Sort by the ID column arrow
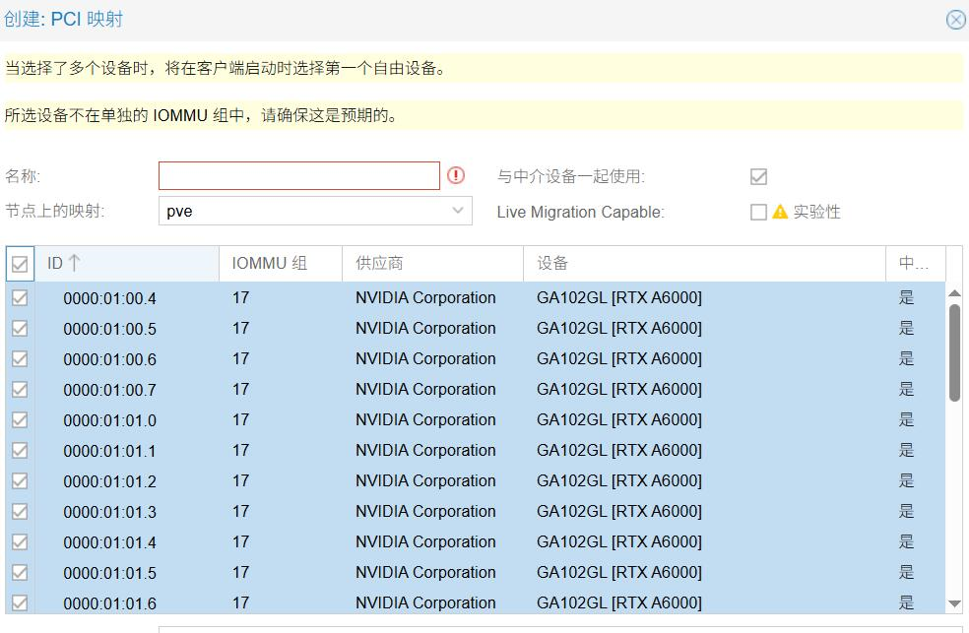This screenshot has width=969, height=633. [74, 263]
